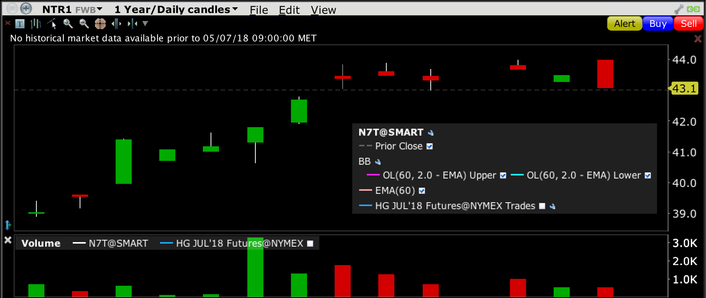Select the trendline pointer tool
Viewport: 706px width, 298px height.
[52, 24]
